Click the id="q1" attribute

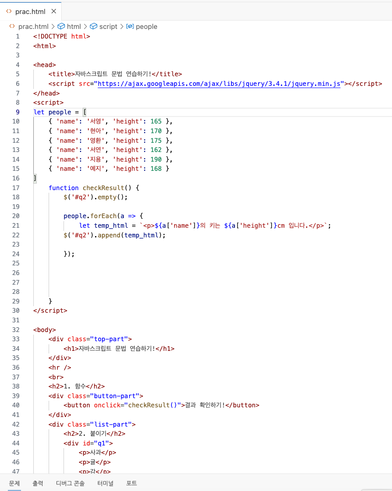point(96,443)
